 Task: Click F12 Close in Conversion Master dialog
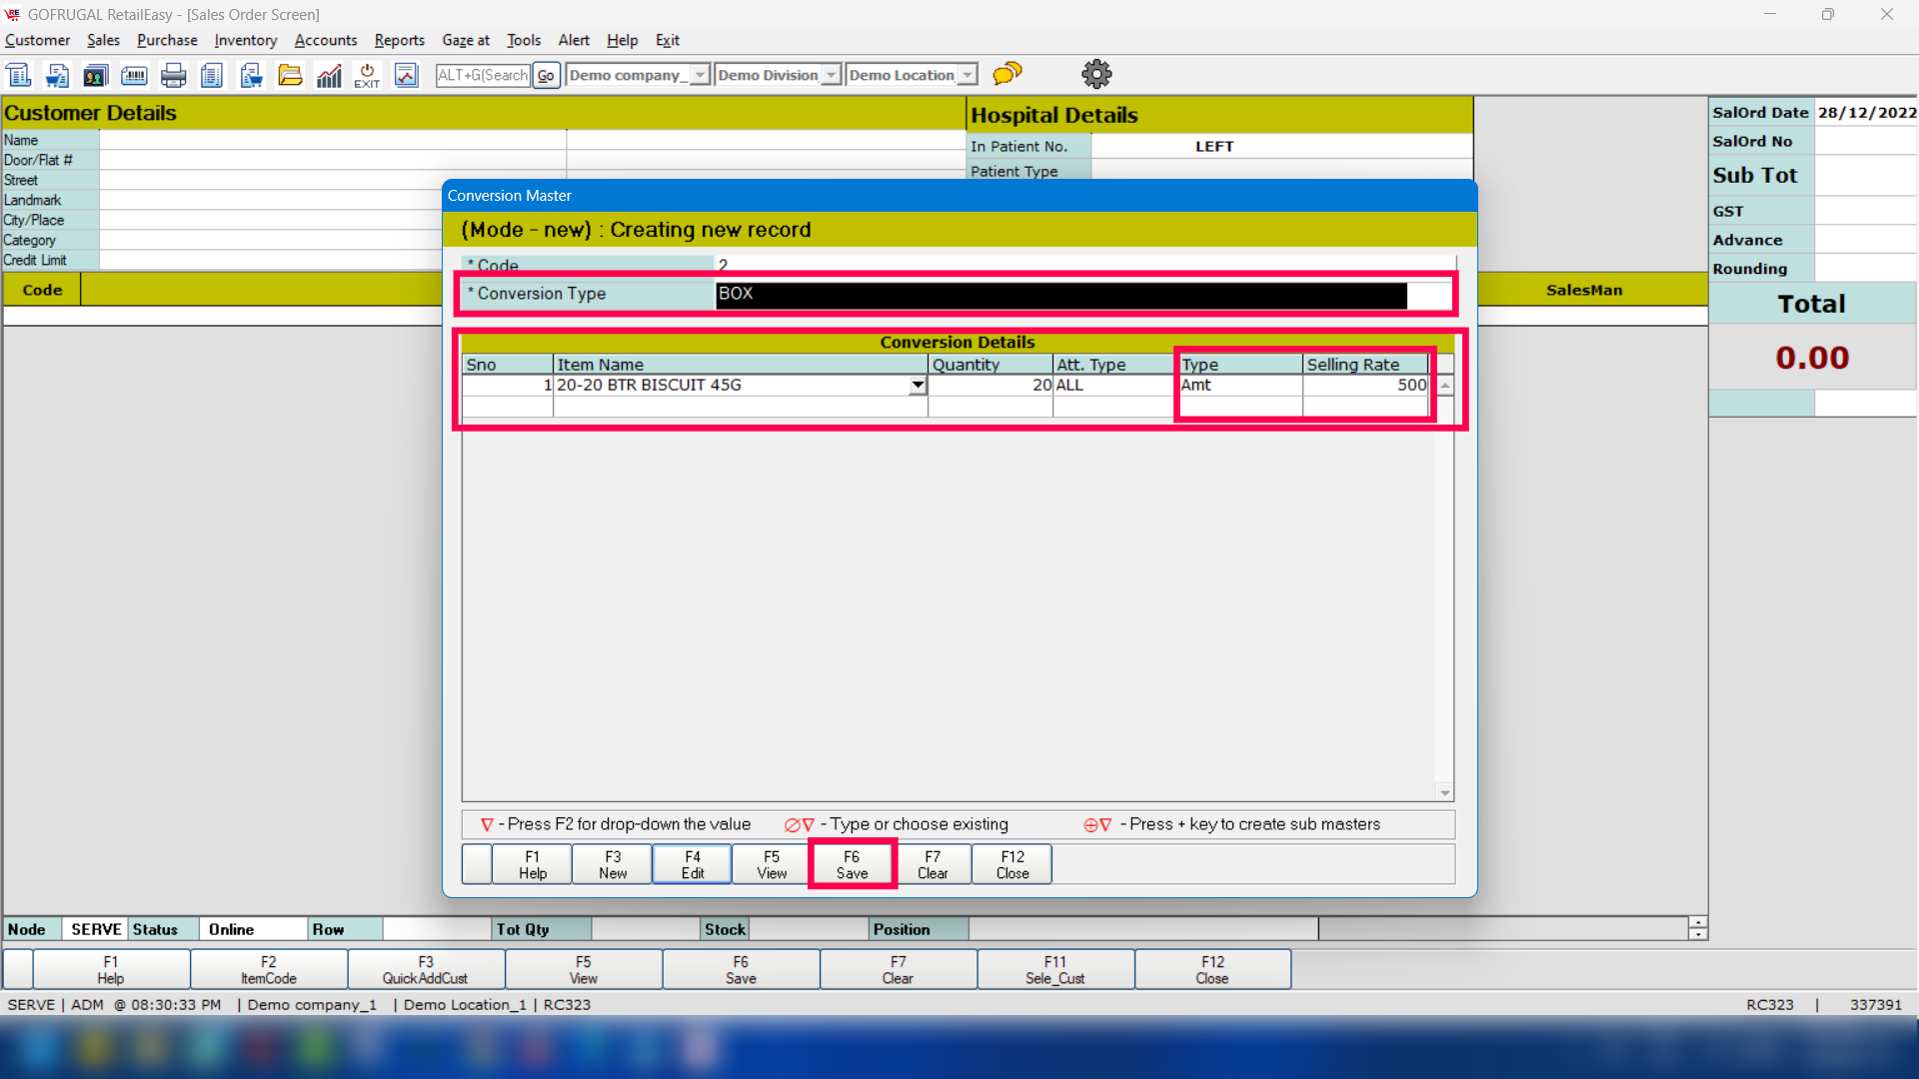[1011, 864]
